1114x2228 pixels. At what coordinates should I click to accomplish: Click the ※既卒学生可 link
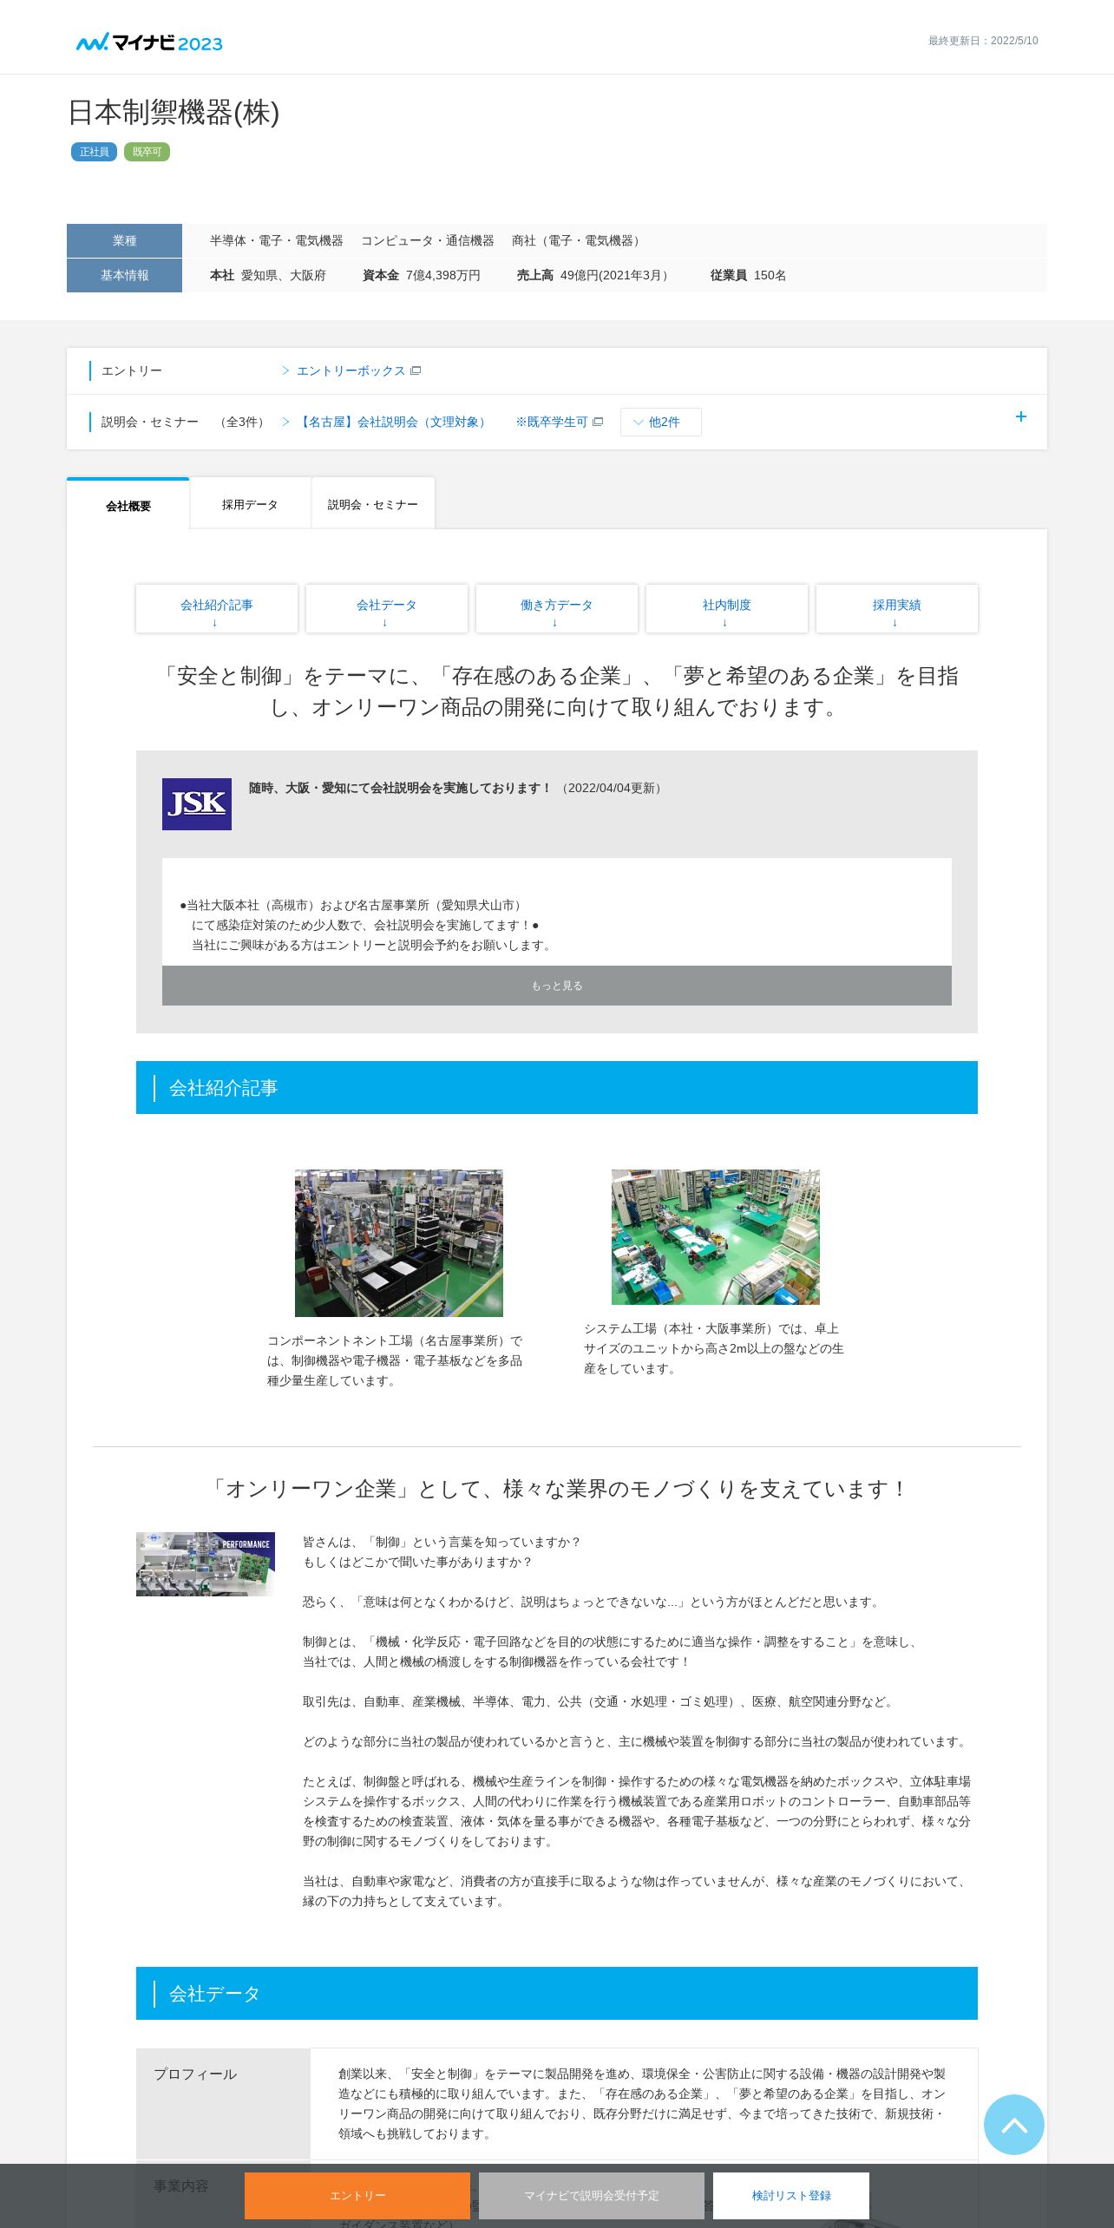point(552,422)
